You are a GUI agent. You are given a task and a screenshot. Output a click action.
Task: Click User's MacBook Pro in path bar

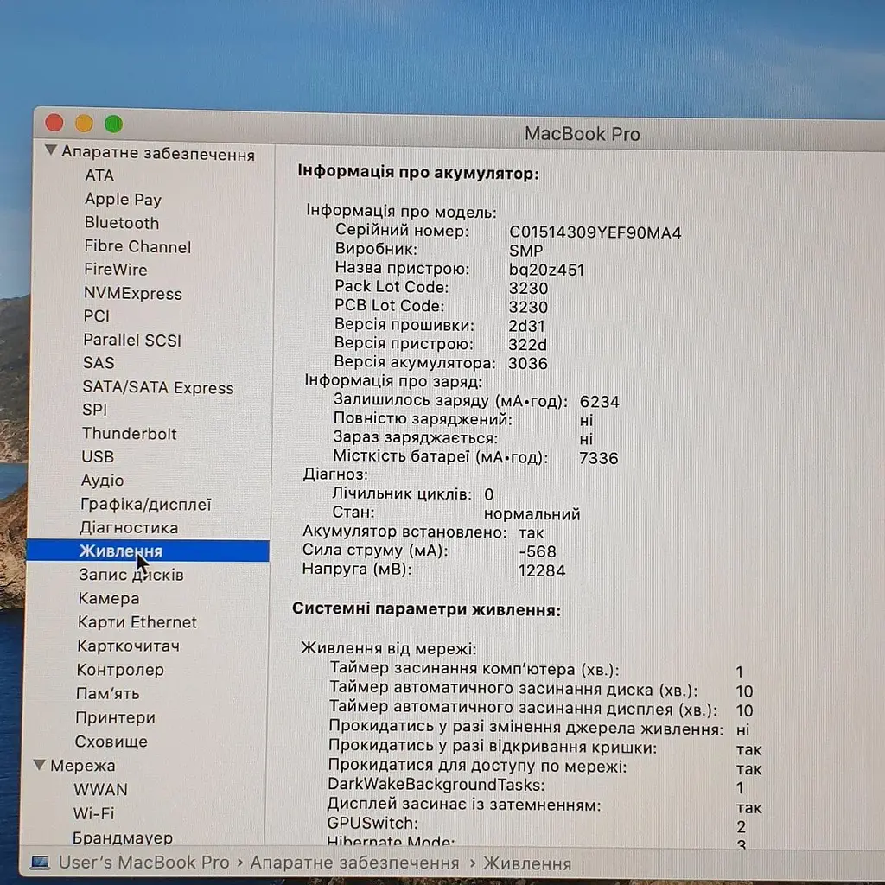point(144,863)
